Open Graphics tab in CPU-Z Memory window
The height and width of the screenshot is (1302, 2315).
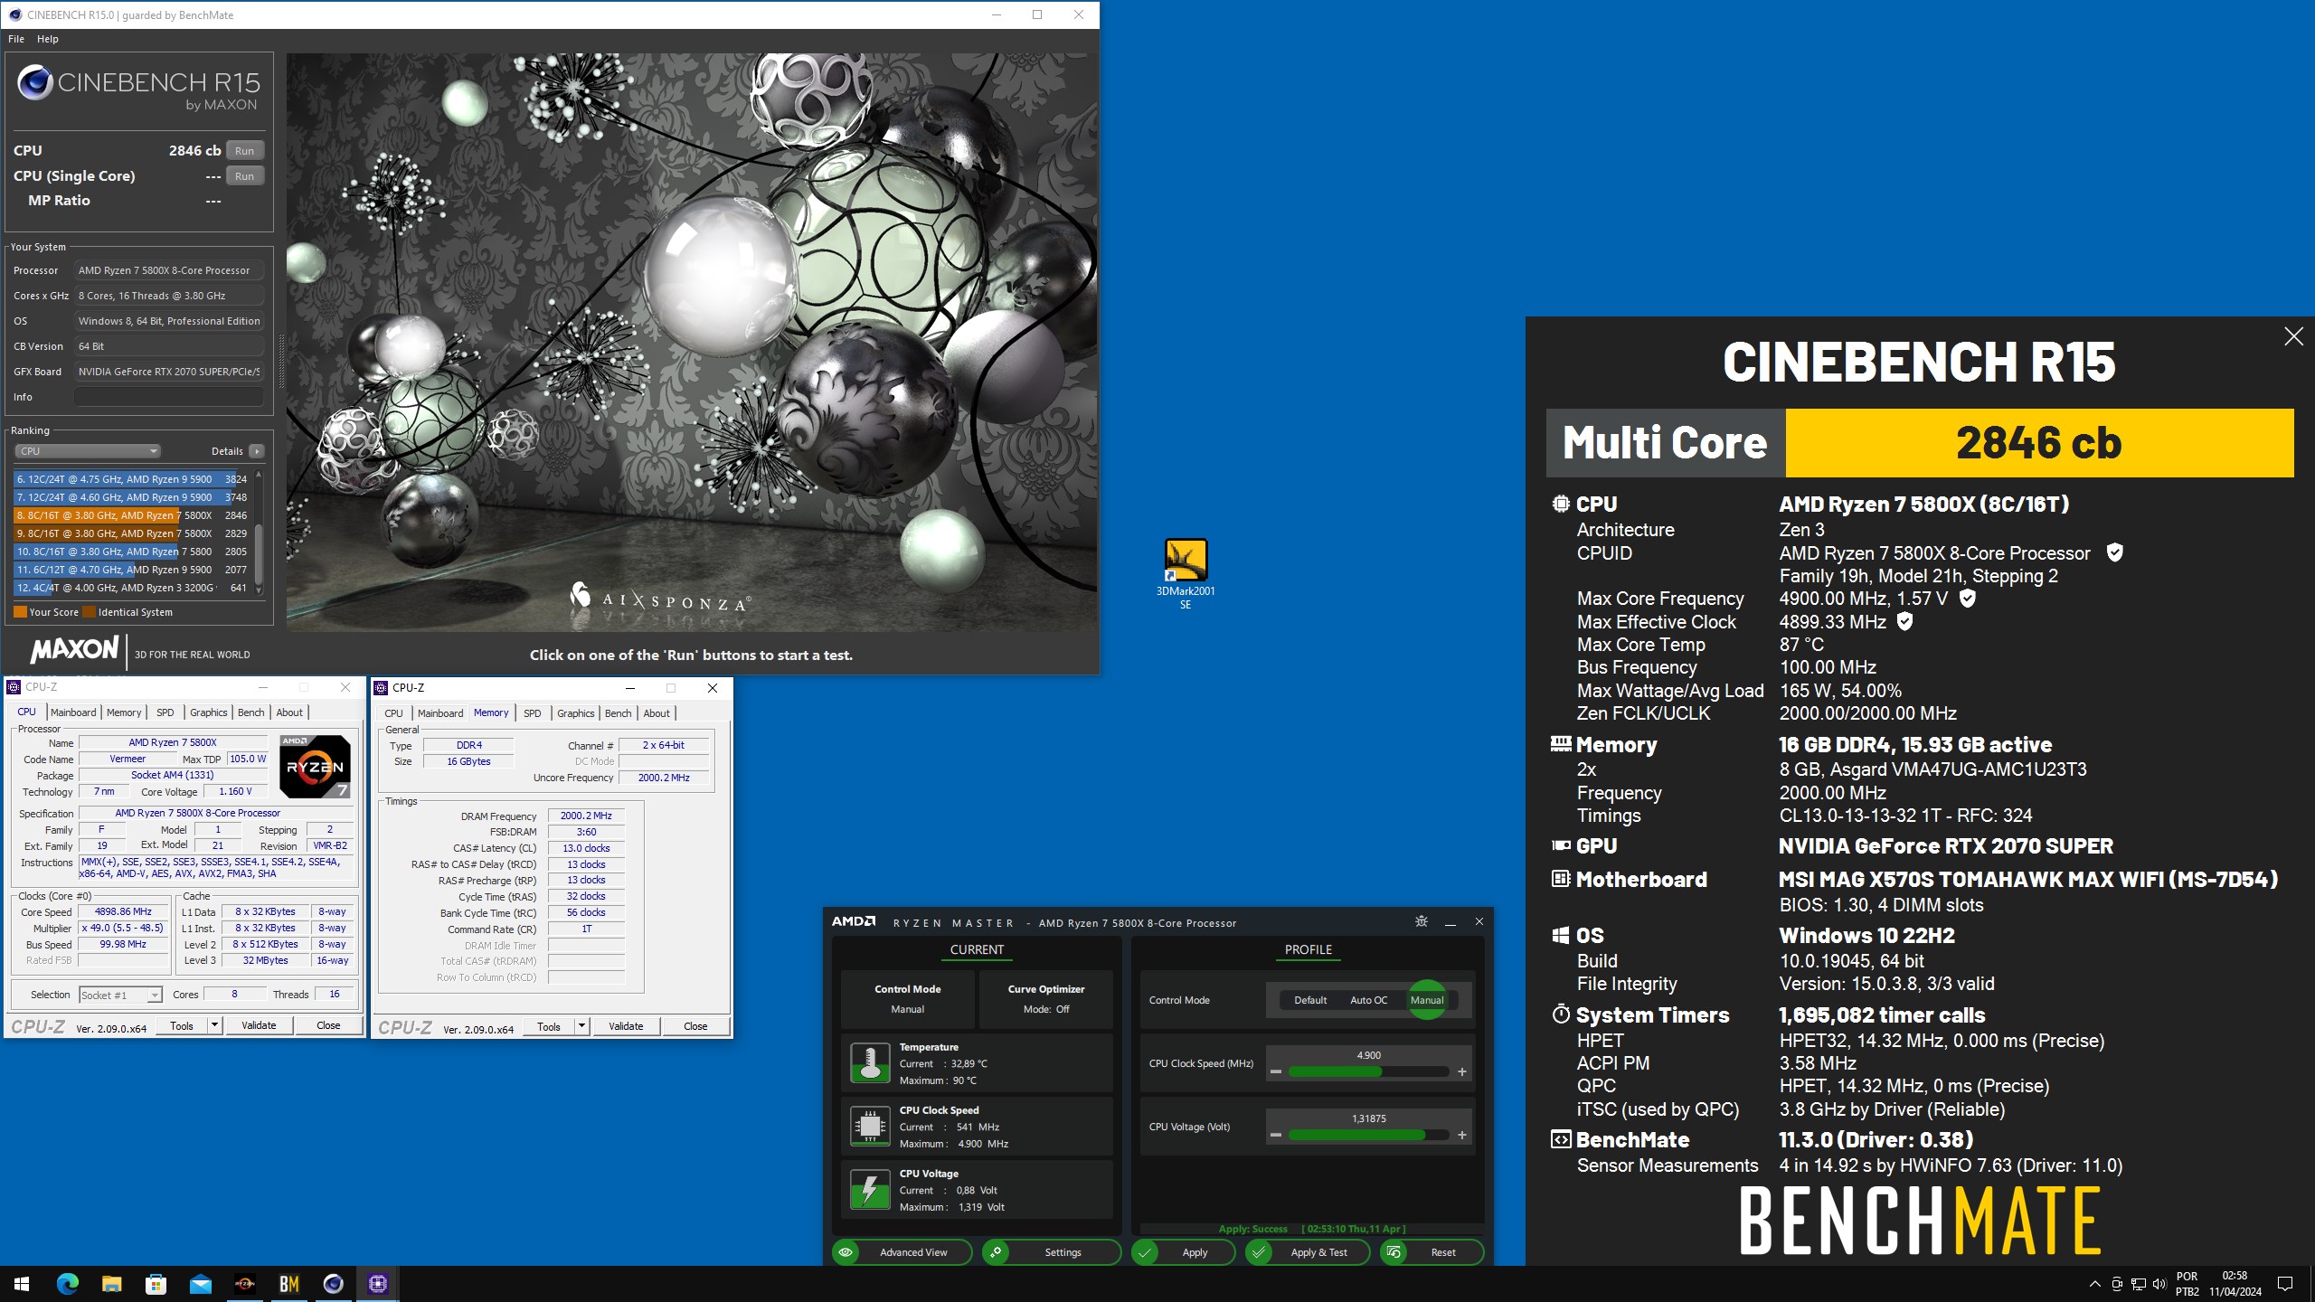coord(576,713)
